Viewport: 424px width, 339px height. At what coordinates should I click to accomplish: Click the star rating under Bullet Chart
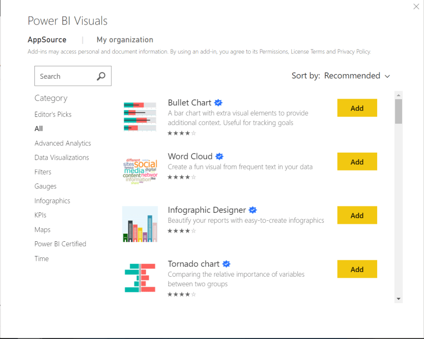[x=182, y=133]
